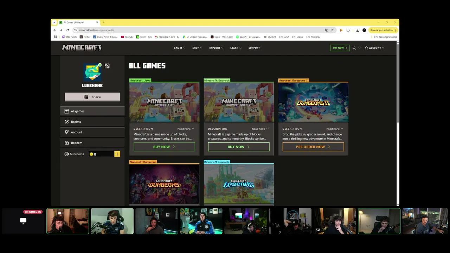Open Redeem in the sidebar
This screenshot has width=450, height=253.
(92, 143)
